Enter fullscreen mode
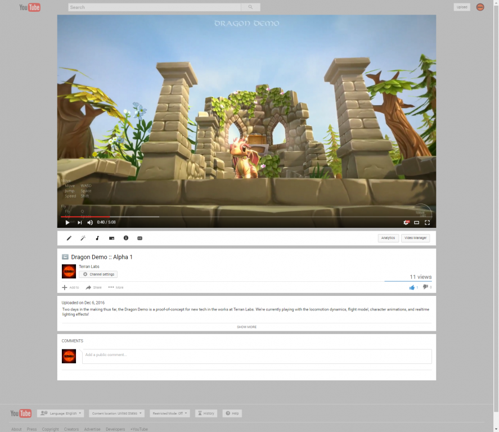 428,222
